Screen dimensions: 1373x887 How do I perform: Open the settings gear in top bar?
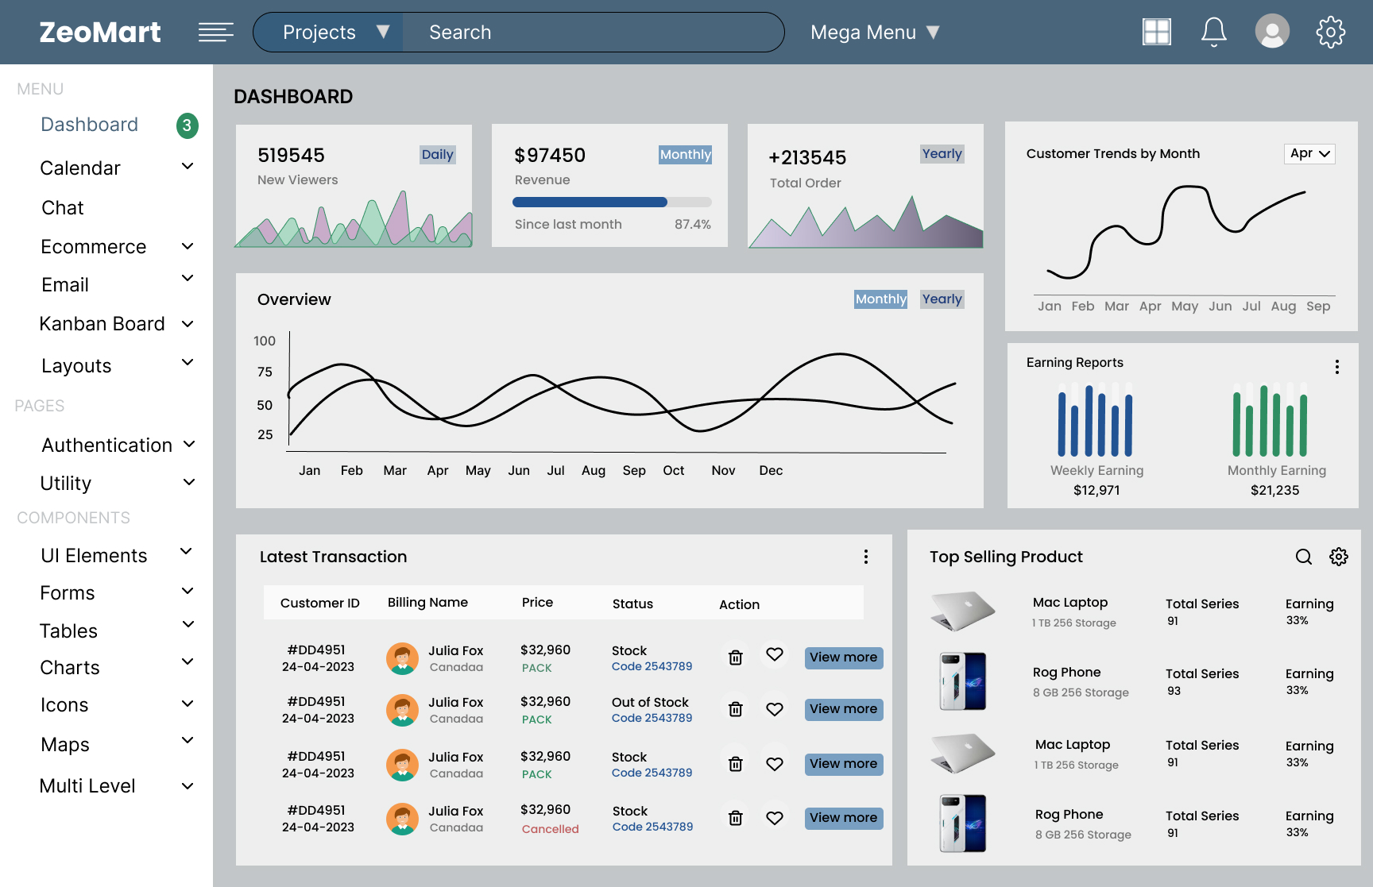1330,32
